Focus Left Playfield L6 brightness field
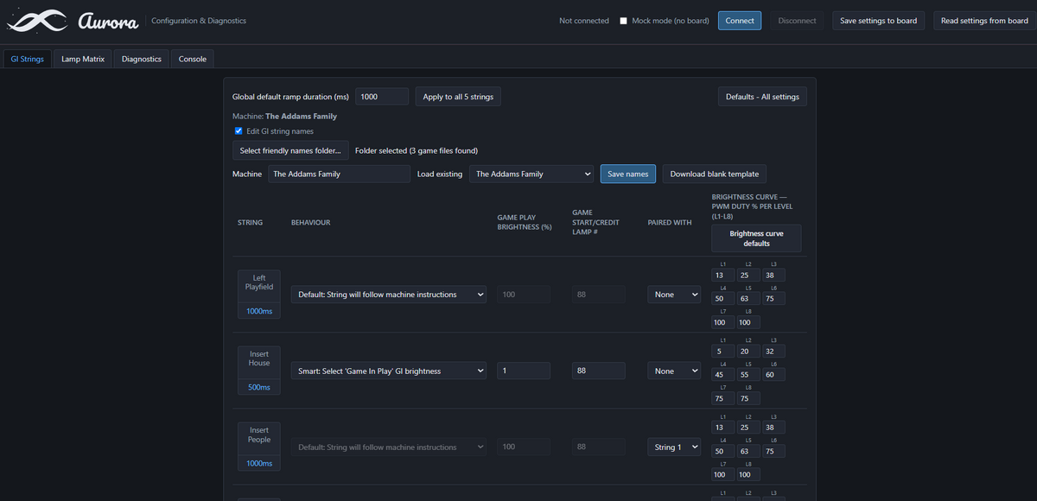 point(774,299)
